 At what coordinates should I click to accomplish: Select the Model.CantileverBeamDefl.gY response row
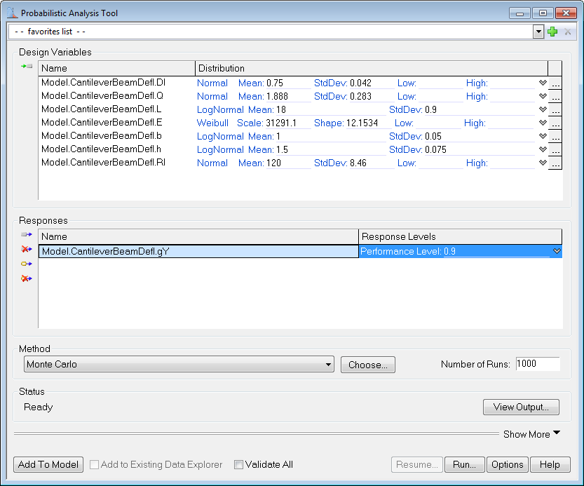(x=198, y=251)
